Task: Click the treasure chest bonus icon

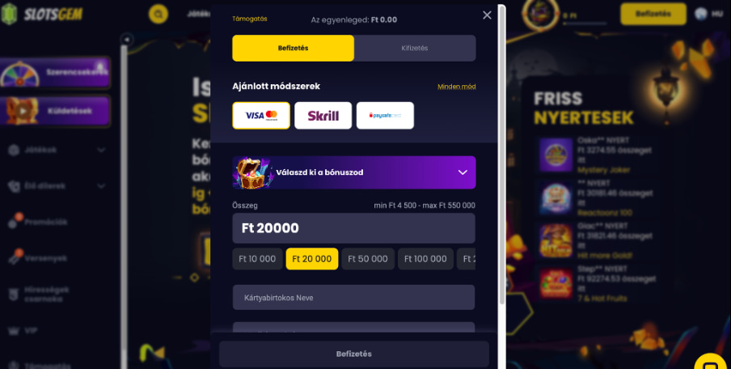Action: click(x=252, y=172)
